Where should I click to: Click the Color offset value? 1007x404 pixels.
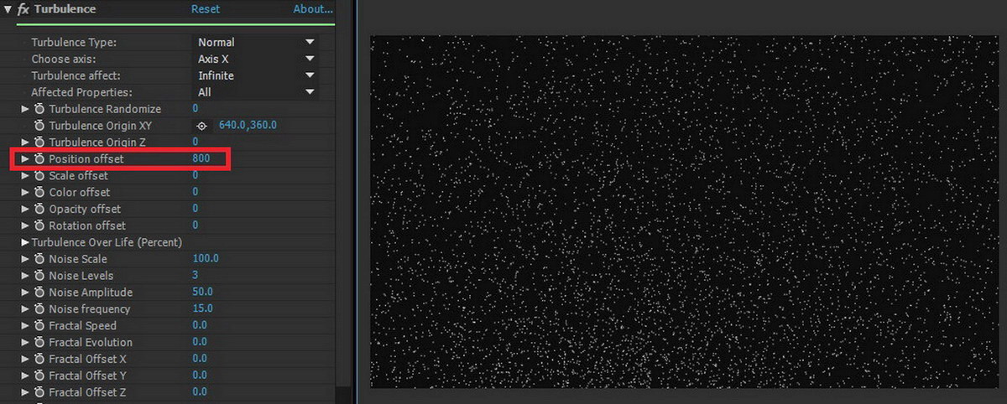[196, 192]
